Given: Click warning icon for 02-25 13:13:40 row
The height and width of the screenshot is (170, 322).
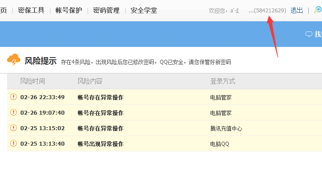Looking at the screenshot, I should 13,143.
